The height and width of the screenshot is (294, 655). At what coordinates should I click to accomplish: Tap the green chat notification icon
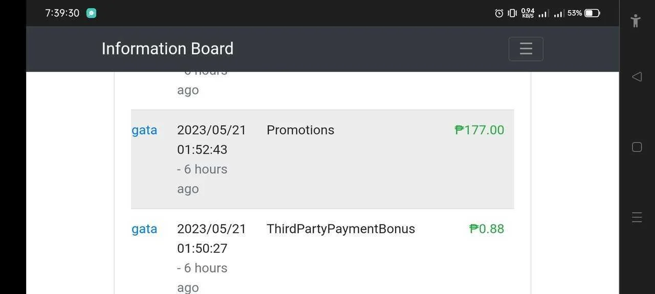tap(91, 13)
